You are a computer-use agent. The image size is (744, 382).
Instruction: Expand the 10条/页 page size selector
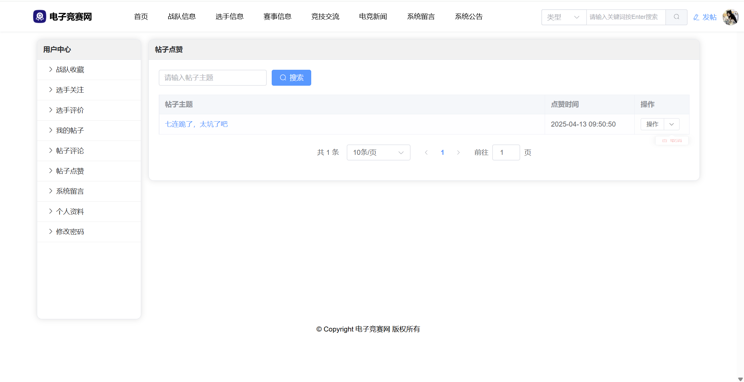pos(378,152)
